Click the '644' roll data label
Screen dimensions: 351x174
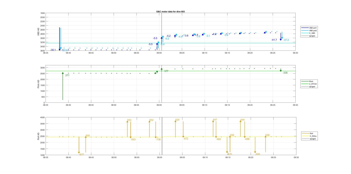pyautogui.click(x=242, y=120)
